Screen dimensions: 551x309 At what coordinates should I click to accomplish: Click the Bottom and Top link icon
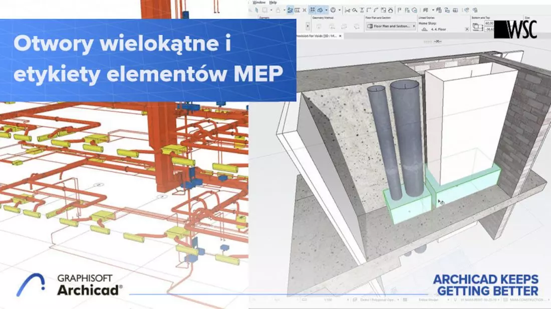click(477, 26)
